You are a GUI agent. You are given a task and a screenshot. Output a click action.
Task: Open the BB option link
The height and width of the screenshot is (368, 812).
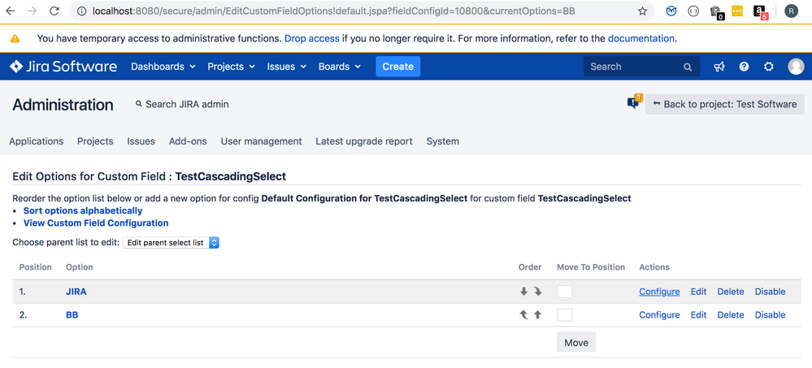point(72,314)
